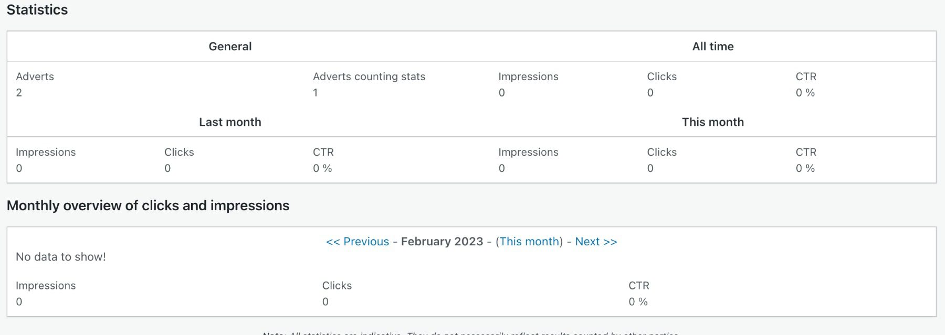Image resolution: width=945 pixels, height=335 pixels.
Task: Select the General section header
Action: click(x=230, y=46)
